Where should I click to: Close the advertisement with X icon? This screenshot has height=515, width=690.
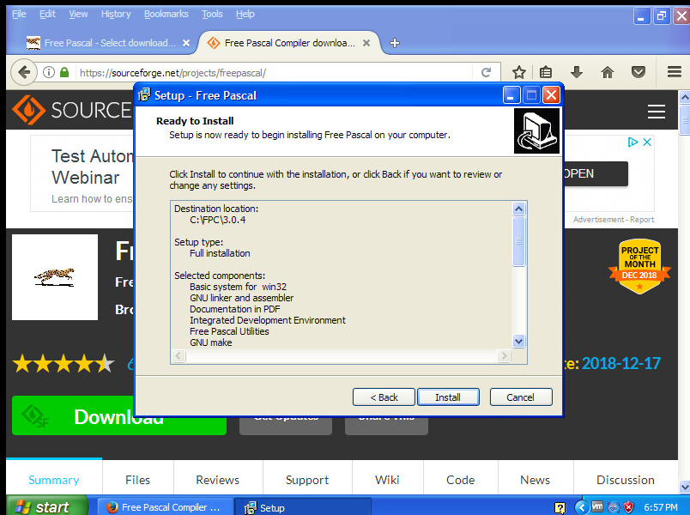(647, 142)
